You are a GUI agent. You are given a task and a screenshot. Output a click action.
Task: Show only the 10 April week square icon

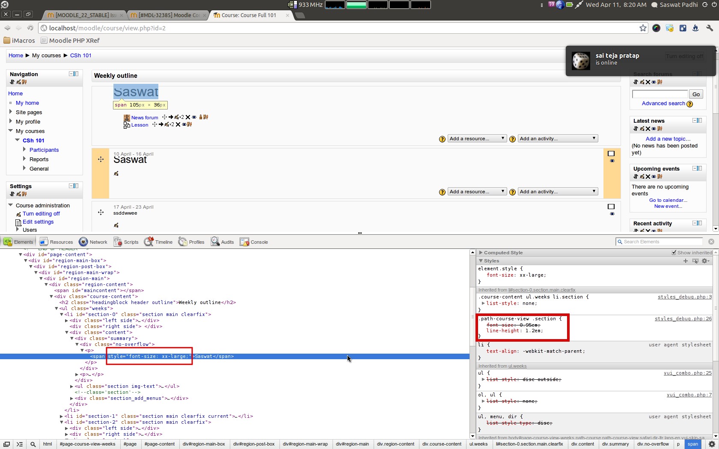click(611, 154)
